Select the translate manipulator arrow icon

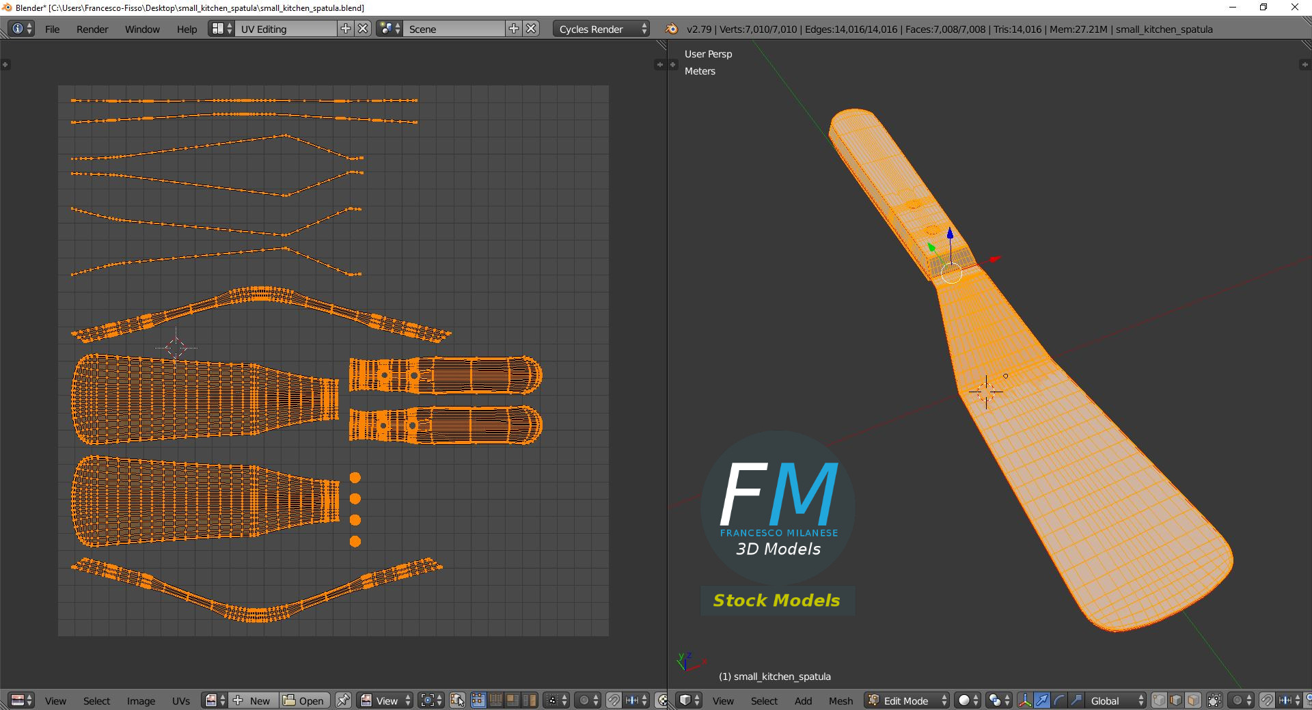1041,700
